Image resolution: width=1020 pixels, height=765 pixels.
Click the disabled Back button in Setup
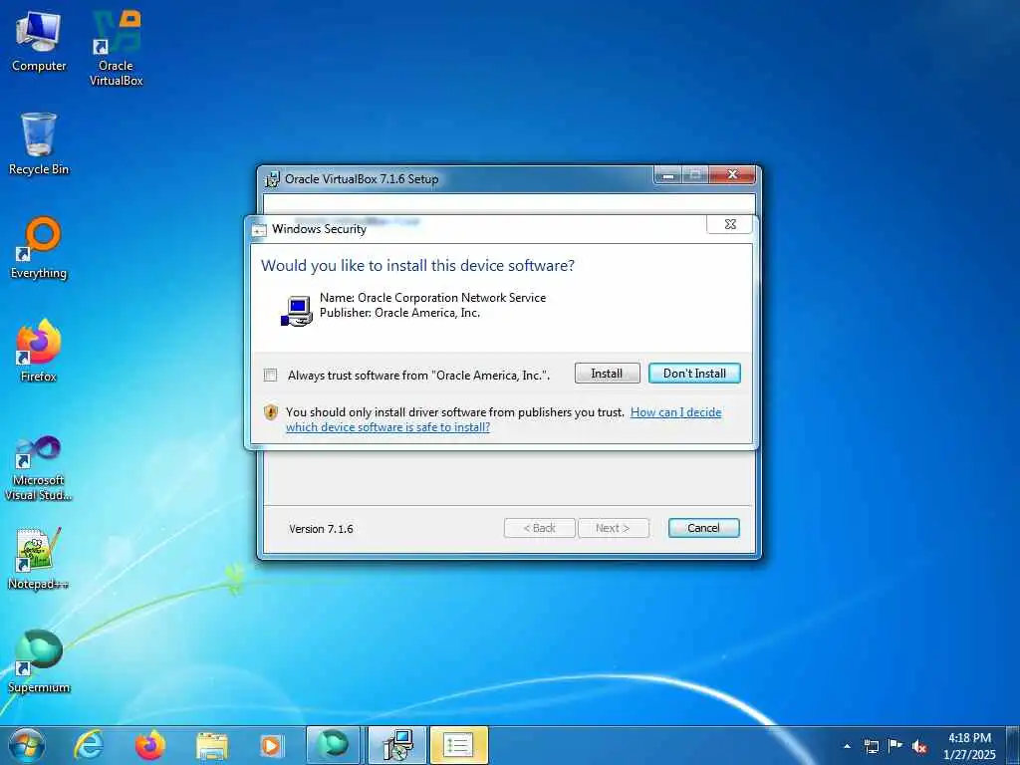point(539,528)
